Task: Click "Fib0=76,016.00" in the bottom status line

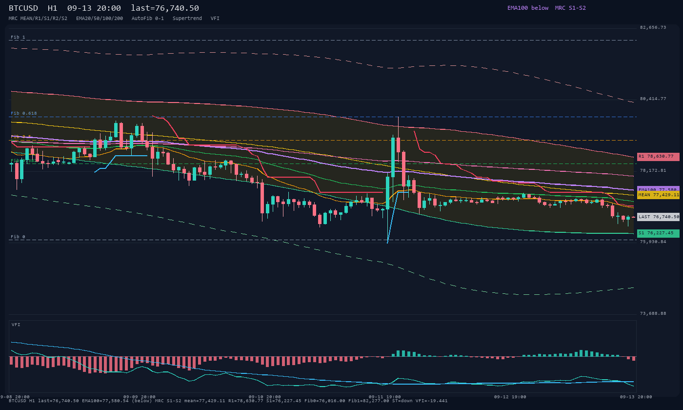Action: coord(326,401)
